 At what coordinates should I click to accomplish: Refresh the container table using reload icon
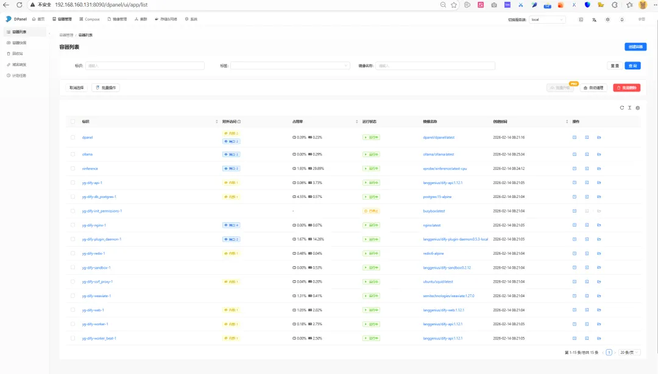(622, 108)
